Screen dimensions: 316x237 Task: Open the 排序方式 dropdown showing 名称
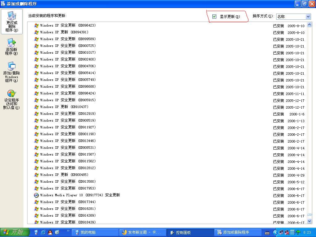coord(293,17)
